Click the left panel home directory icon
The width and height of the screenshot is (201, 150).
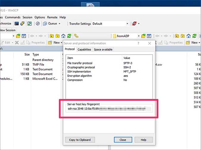tap(63, 36)
